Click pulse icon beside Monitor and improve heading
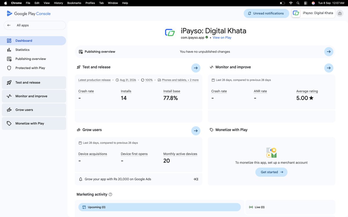Image resolution: width=348 pixels, height=217 pixels. coord(212,67)
